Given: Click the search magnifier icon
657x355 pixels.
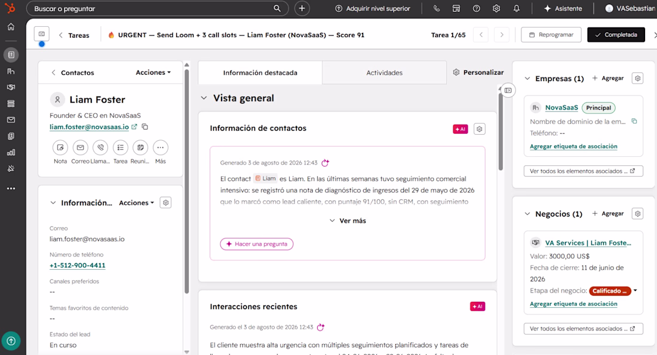Looking at the screenshot, I should [x=277, y=8].
